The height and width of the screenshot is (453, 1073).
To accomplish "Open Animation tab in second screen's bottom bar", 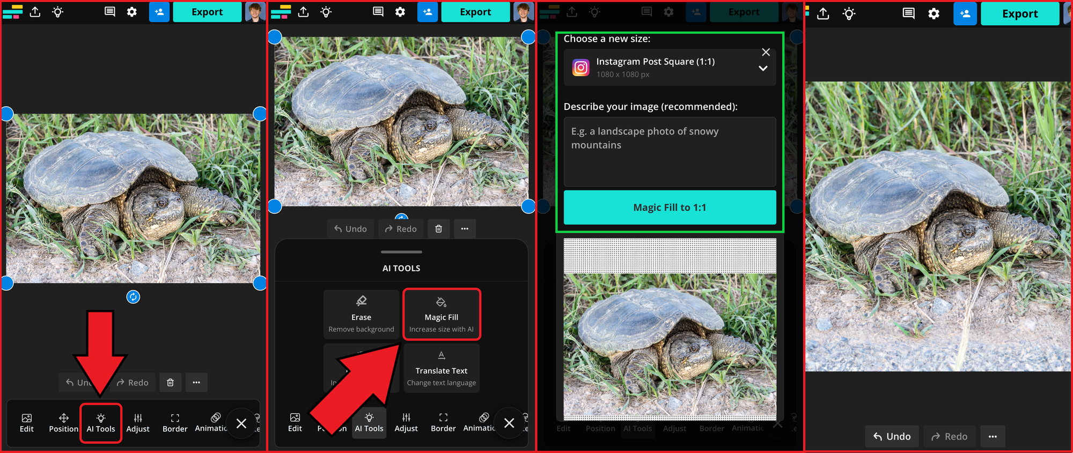I will tap(479, 422).
